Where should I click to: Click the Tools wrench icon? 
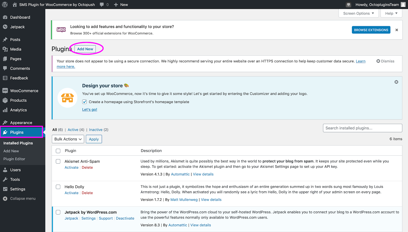5,179
